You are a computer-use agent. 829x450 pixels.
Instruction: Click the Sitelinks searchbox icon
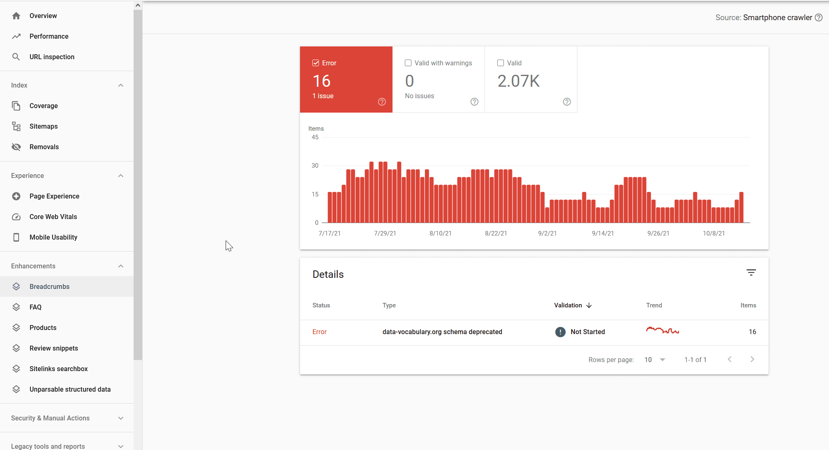(x=16, y=369)
